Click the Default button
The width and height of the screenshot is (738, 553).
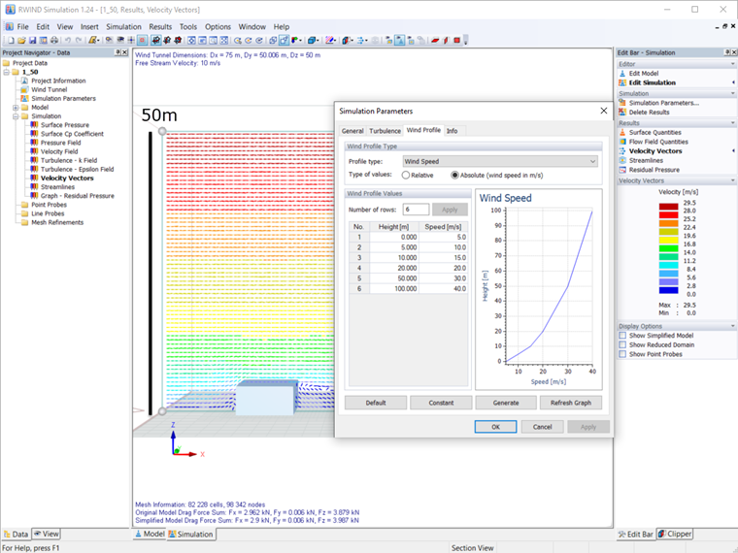click(376, 403)
